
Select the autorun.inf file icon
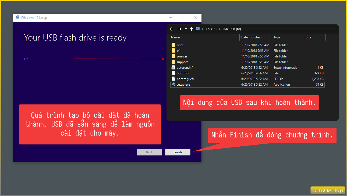pyautogui.click(x=173, y=68)
